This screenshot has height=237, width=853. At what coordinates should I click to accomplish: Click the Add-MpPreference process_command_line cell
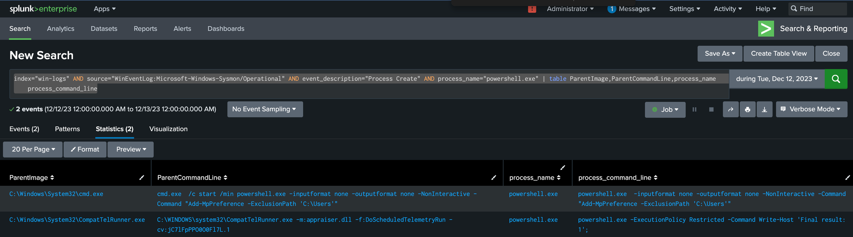click(712, 199)
